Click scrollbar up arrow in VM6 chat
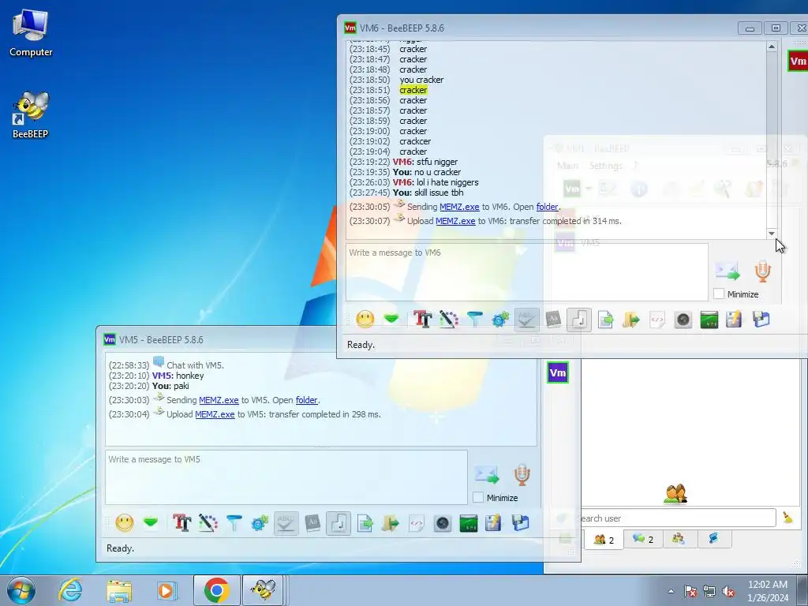 coord(772,47)
